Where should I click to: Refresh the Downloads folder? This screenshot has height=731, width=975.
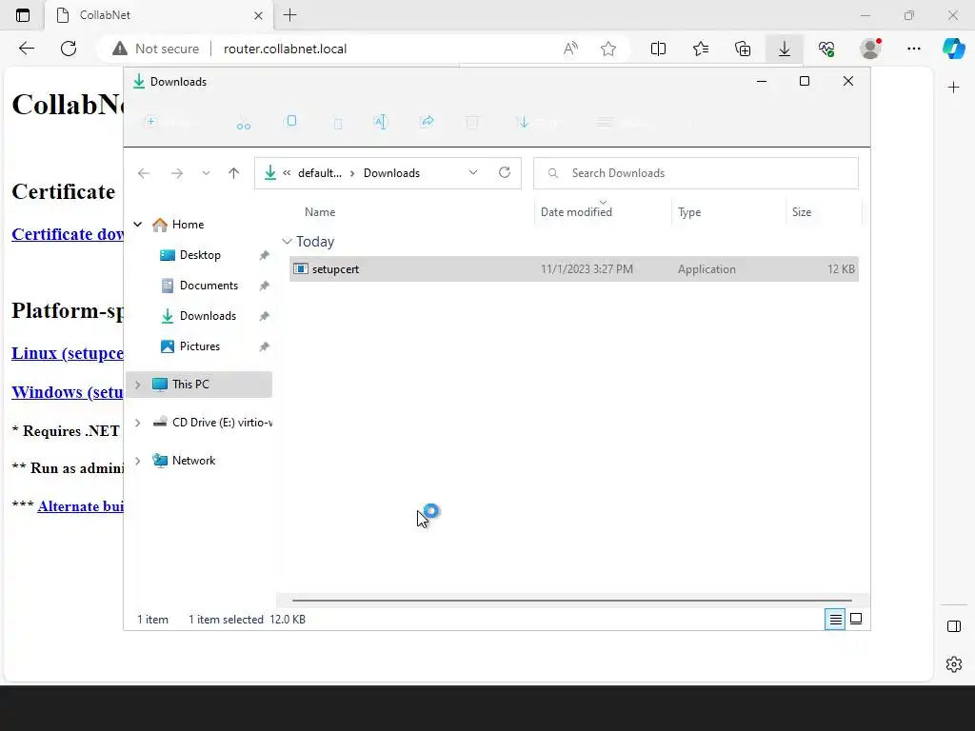(x=505, y=173)
